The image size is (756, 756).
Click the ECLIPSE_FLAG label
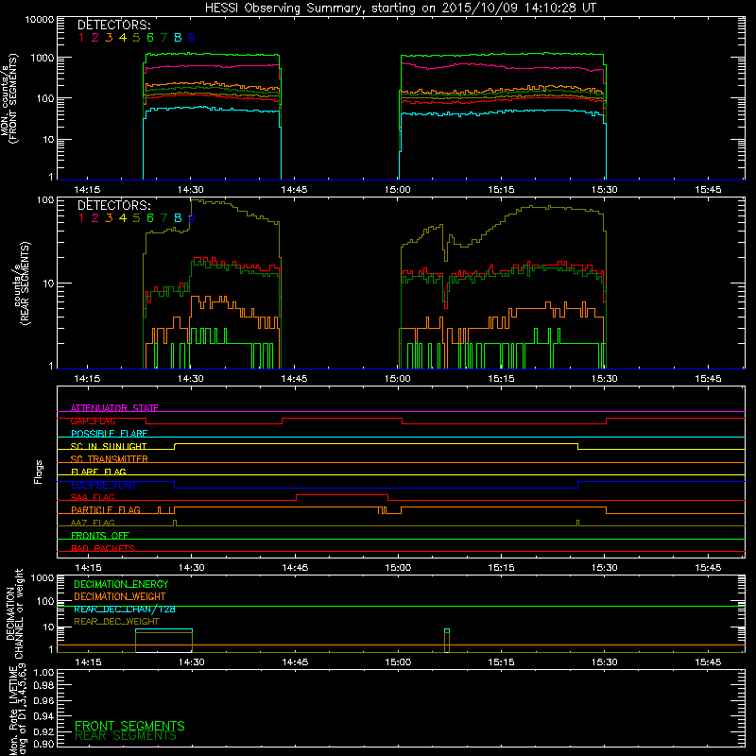click(x=103, y=485)
